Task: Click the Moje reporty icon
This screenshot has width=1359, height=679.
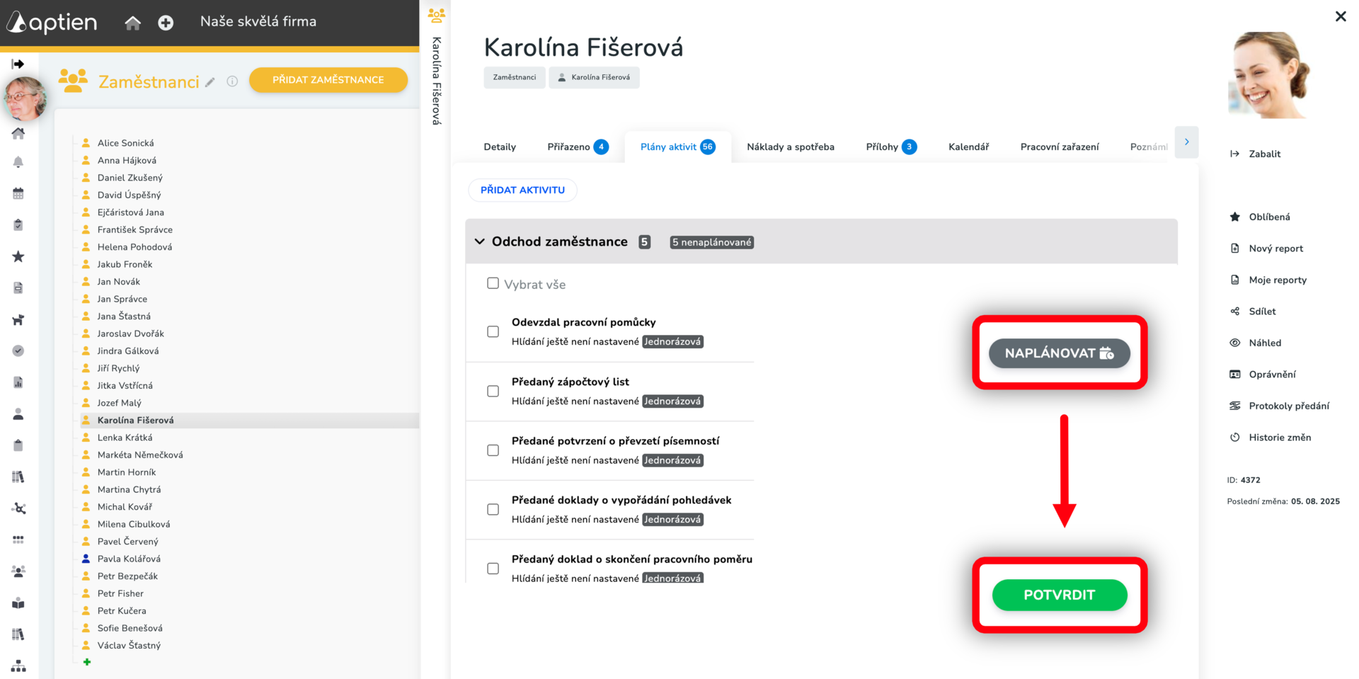Action: [1235, 280]
